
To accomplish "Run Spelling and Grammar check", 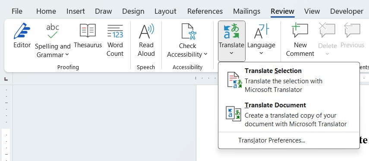I will tap(52, 41).
